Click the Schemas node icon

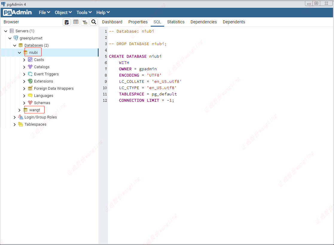[30, 103]
